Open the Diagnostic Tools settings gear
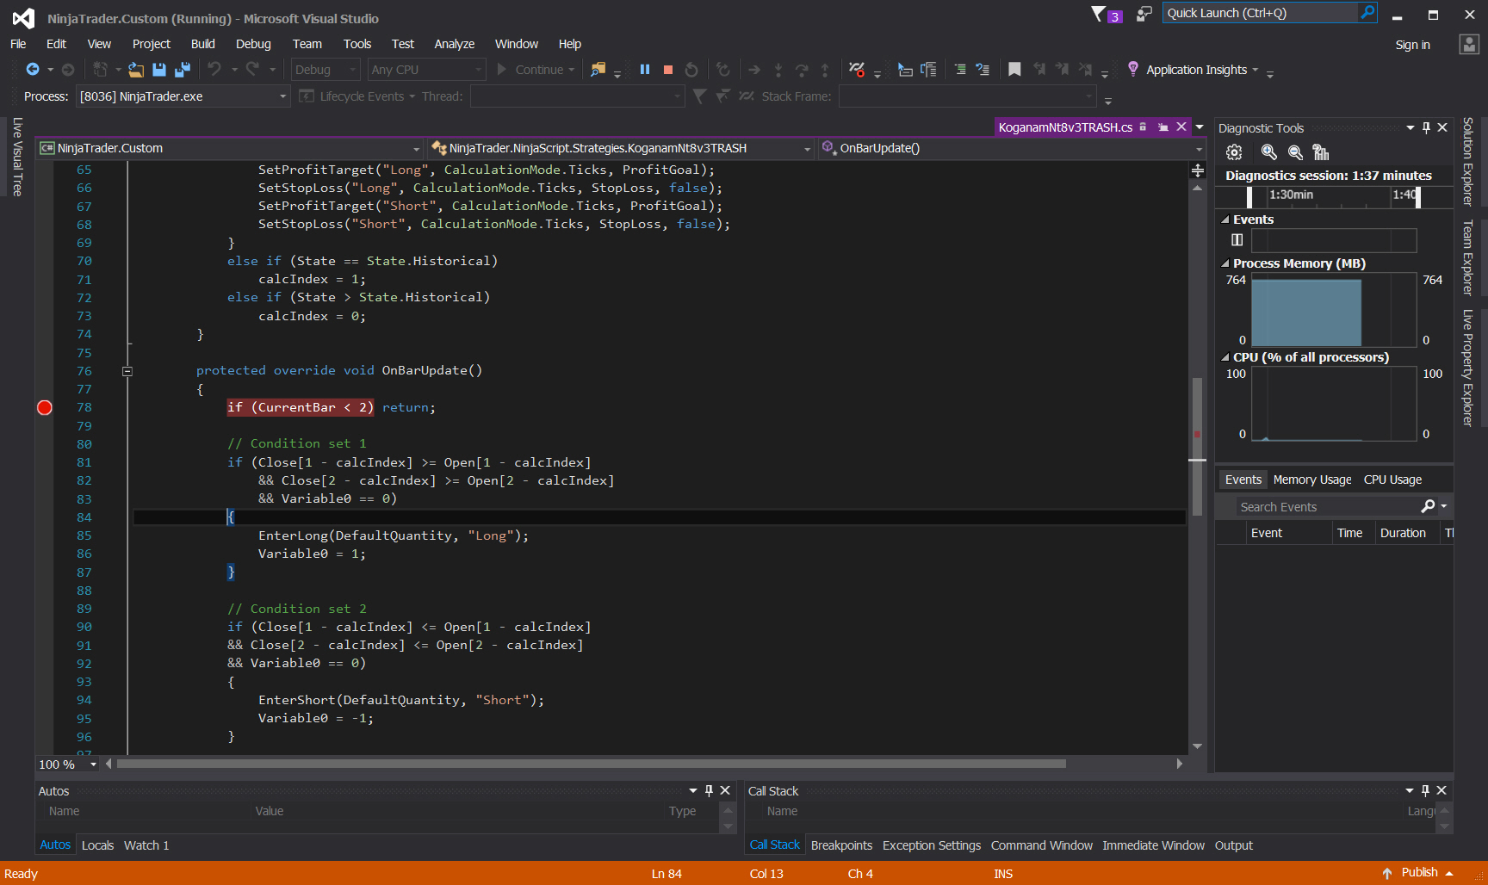The height and width of the screenshot is (885, 1488). tap(1234, 152)
